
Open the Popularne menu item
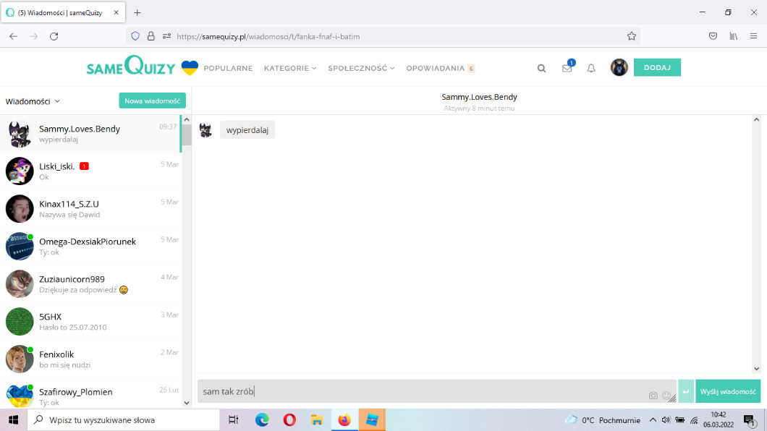click(x=228, y=68)
